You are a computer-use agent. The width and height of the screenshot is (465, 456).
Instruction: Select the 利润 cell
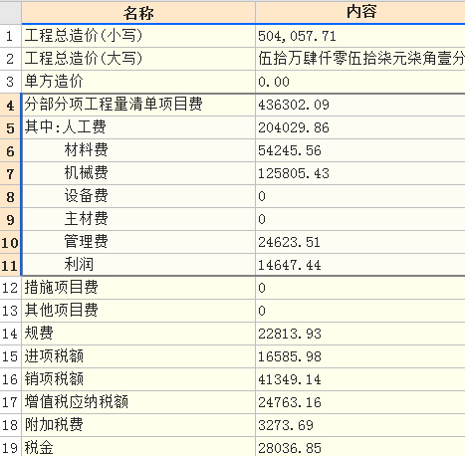click(138, 265)
